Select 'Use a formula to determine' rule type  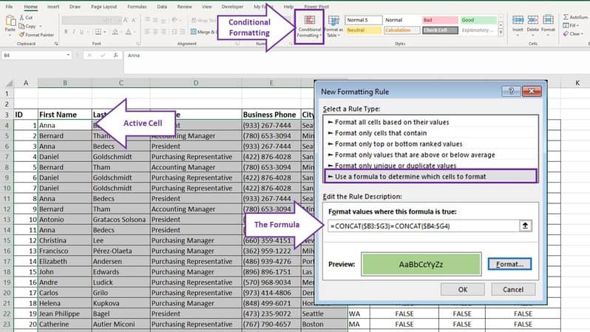tap(430, 176)
